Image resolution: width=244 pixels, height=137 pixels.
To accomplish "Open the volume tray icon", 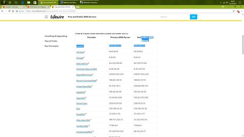I will point(227,3).
